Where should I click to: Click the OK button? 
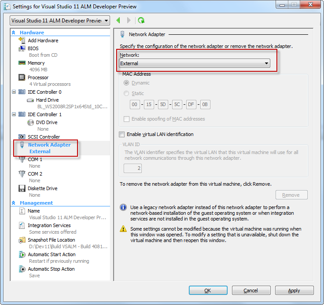coord(208,290)
